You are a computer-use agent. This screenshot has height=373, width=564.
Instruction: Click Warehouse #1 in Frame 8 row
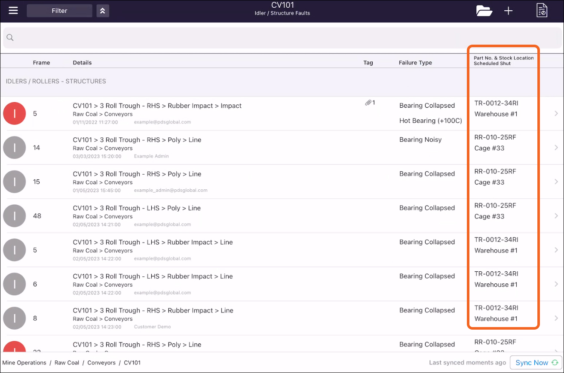tap(496, 318)
